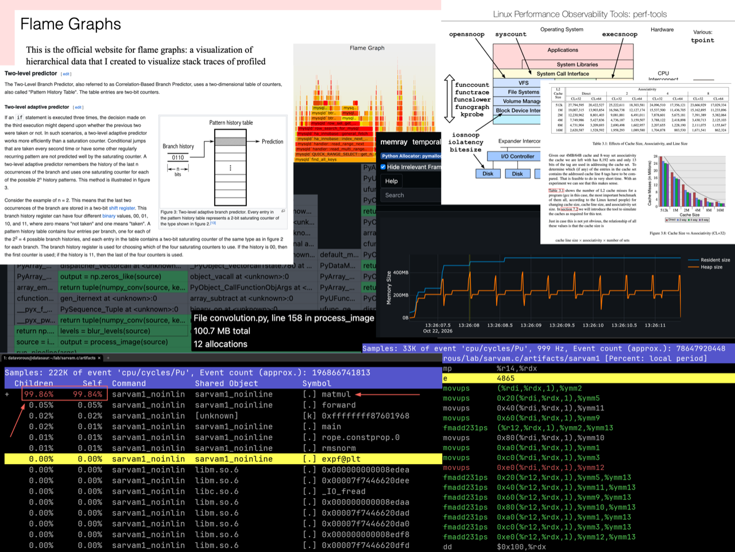
Task: Click 'execsnoop' in perf-tools diagram
Action: (x=620, y=34)
